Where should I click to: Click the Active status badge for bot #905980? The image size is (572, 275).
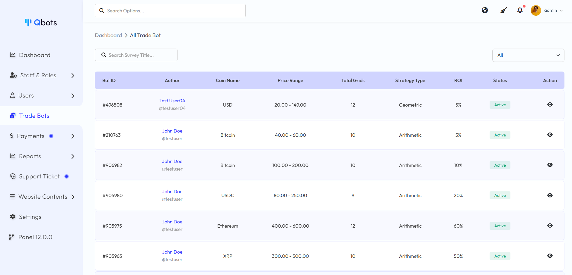[500, 195]
